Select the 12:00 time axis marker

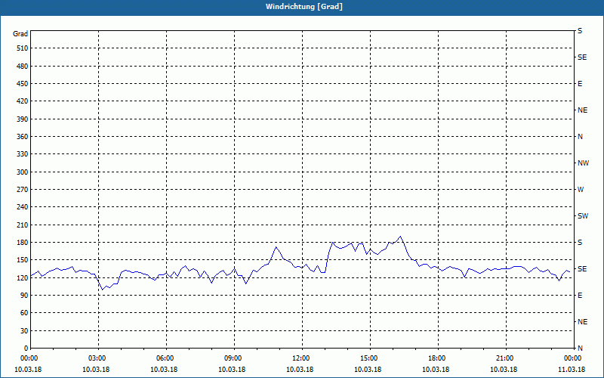tap(303, 358)
